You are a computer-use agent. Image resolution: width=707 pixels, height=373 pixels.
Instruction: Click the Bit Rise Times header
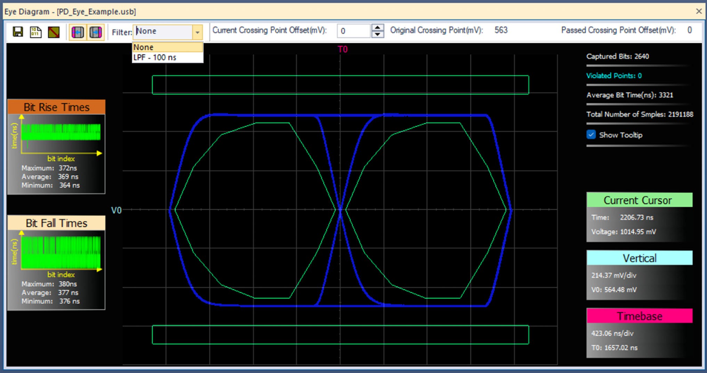tap(56, 107)
